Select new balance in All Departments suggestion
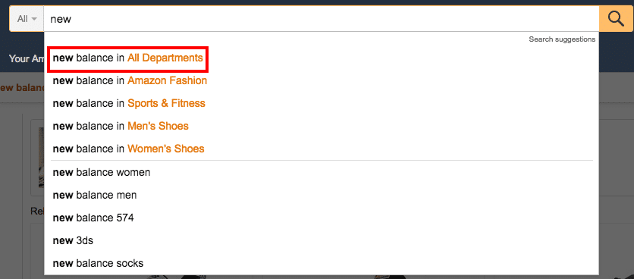The height and width of the screenshot is (279, 634). (x=322, y=58)
